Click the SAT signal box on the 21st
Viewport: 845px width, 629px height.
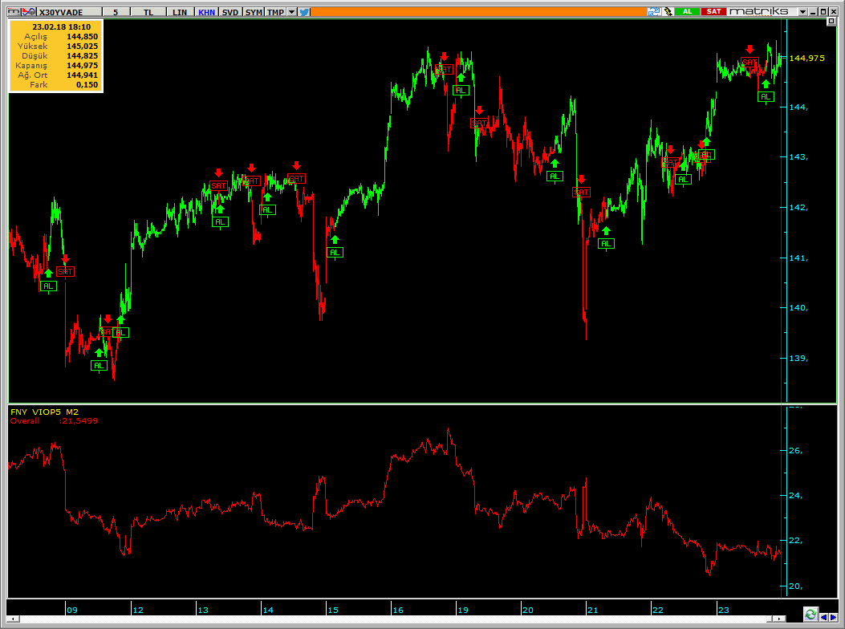[581, 193]
